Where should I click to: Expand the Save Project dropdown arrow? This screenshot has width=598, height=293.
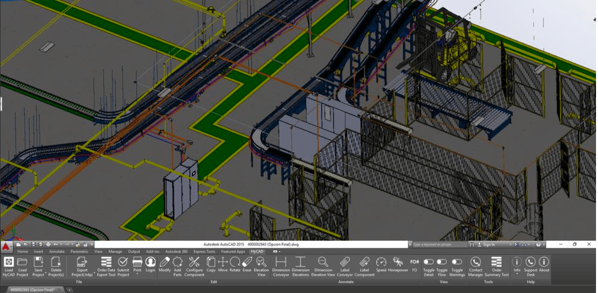tap(45, 275)
